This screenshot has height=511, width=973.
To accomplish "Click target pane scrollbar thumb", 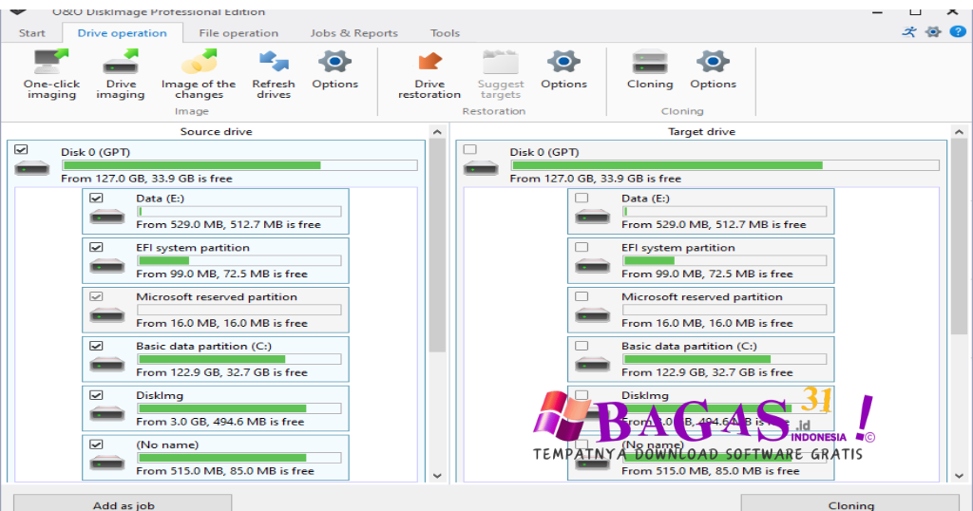I will [x=959, y=236].
